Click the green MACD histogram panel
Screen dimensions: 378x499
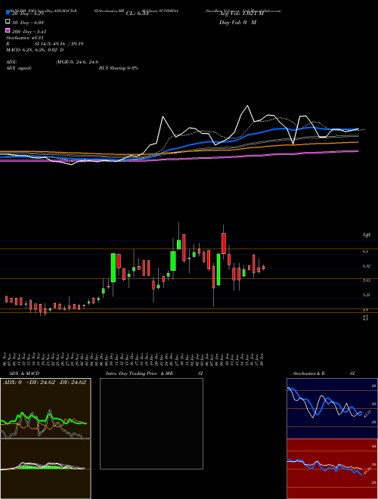tap(45, 469)
